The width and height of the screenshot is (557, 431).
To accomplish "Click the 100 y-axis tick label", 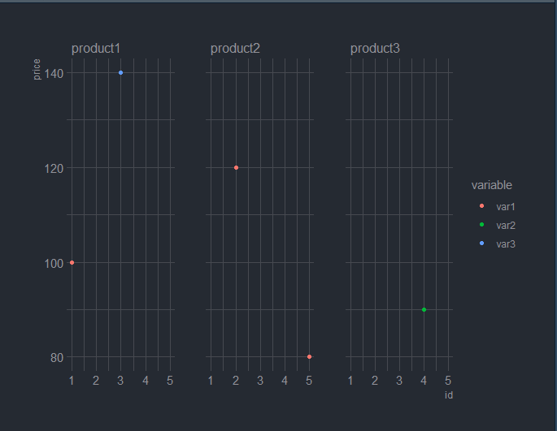I will click(x=54, y=264).
